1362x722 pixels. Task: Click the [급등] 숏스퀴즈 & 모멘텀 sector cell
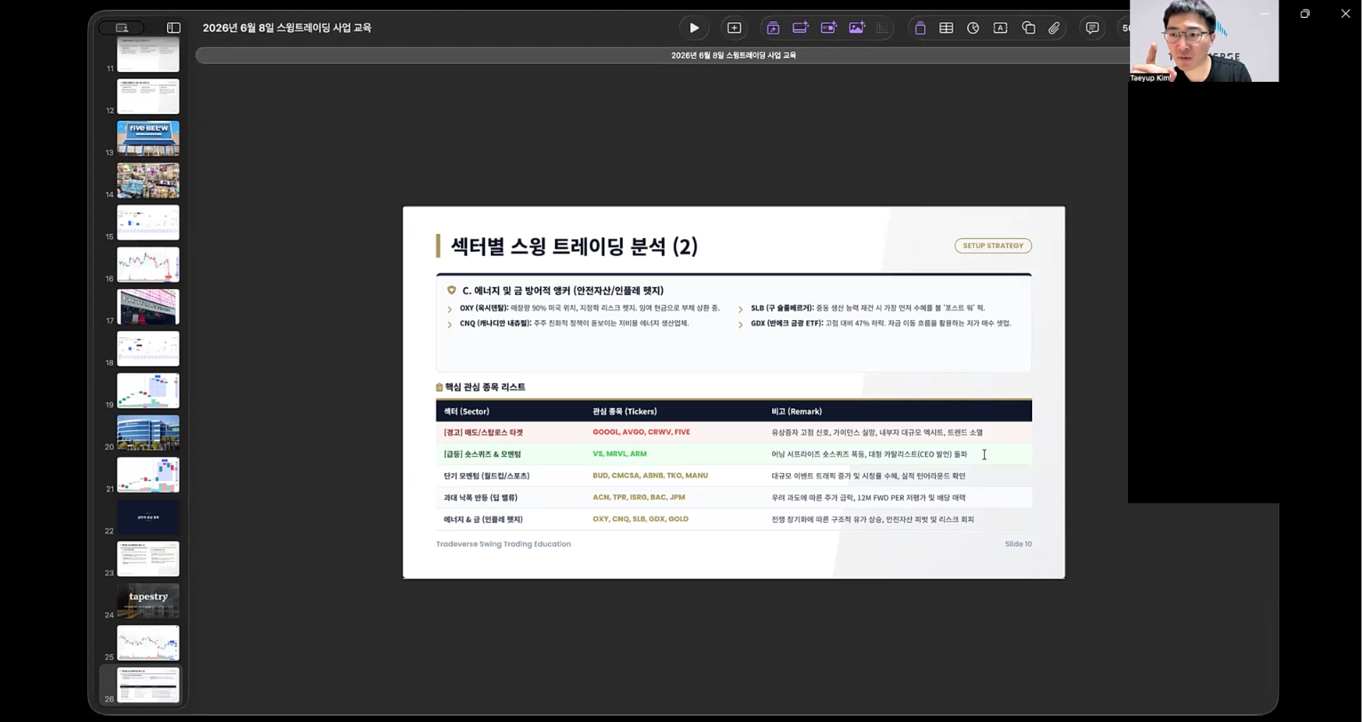pyautogui.click(x=482, y=454)
